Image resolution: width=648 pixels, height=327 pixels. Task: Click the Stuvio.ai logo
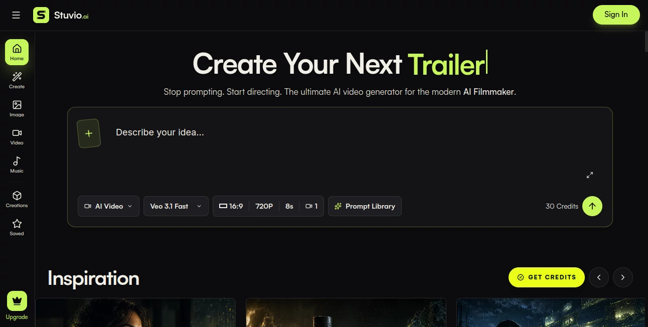tap(61, 15)
